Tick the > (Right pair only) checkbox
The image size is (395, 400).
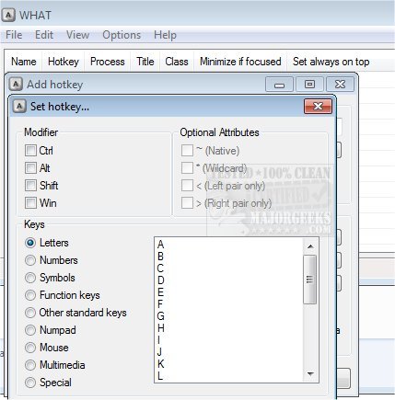pos(187,203)
